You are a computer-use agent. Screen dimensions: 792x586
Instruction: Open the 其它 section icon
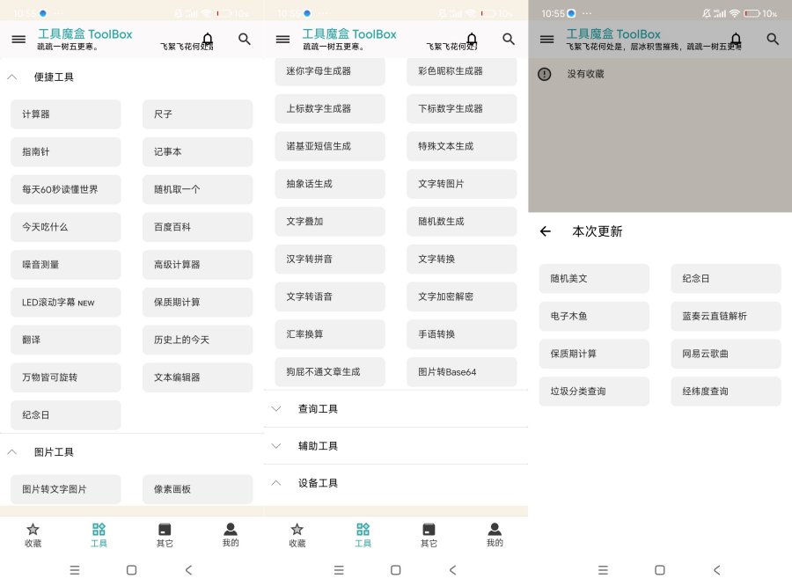coord(165,534)
